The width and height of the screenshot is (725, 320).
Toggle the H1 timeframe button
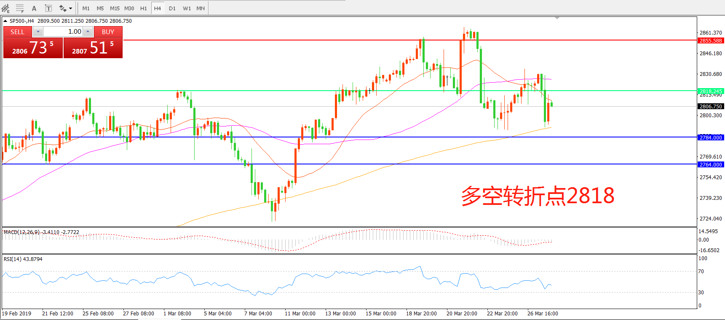tap(143, 8)
